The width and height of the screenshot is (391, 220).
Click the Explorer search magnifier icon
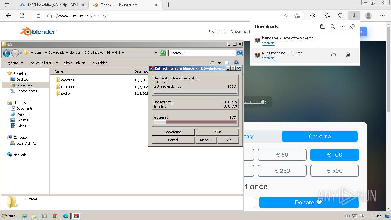coord(239,53)
